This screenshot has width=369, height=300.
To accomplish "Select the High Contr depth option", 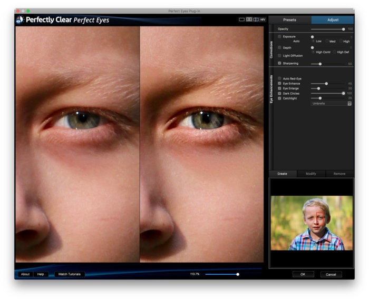I will [x=313, y=52].
